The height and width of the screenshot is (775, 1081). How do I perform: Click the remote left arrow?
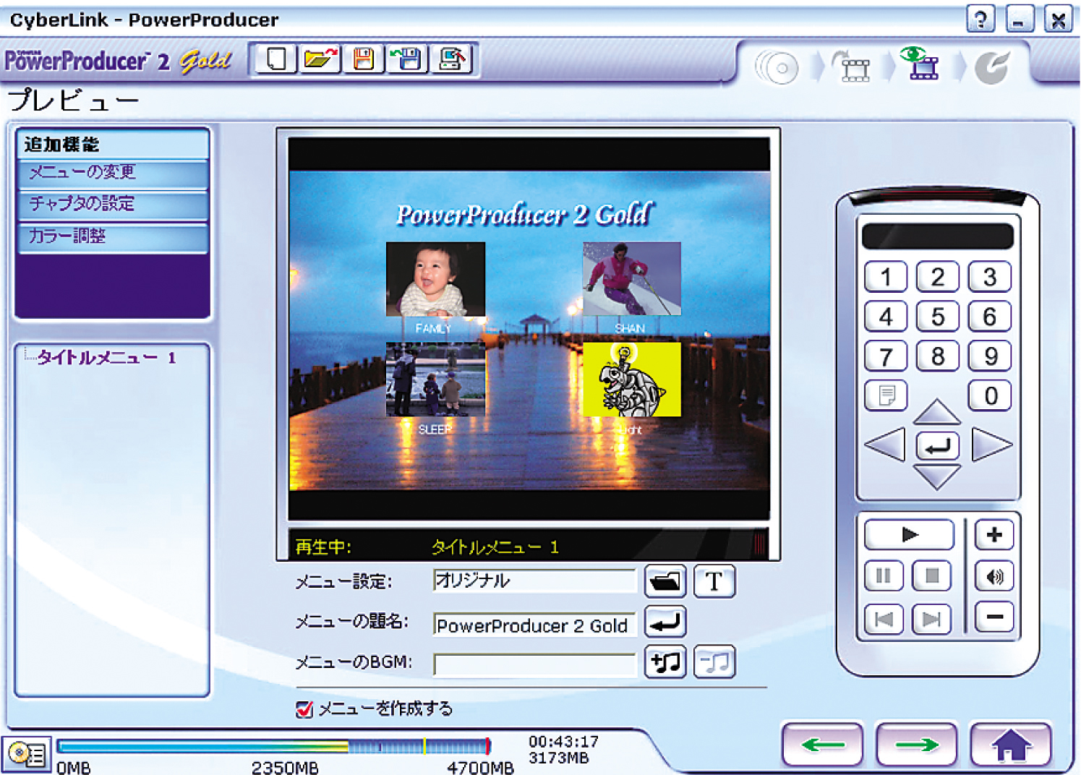(886, 444)
